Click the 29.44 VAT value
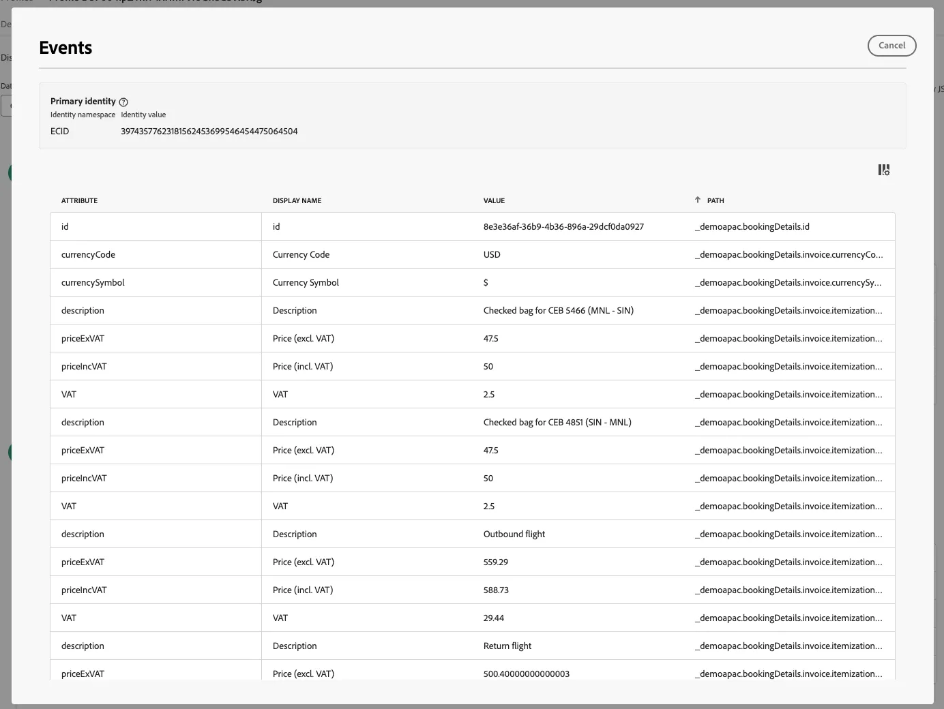The width and height of the screenshot is (944, 709). coord(494,618)
